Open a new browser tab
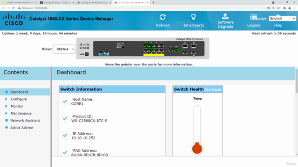This screenshot has width=298, height=167. (153, 3)
